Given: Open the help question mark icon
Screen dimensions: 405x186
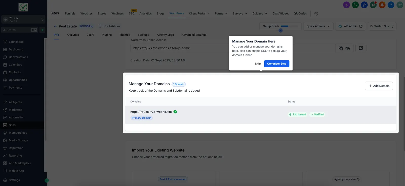Looking at the screenshot, I should click(x=391, y=5).
